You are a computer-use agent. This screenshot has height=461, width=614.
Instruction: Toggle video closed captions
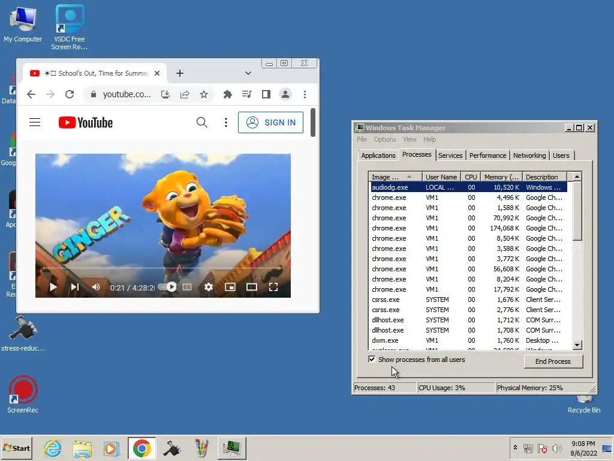click(x=187, y=287)
